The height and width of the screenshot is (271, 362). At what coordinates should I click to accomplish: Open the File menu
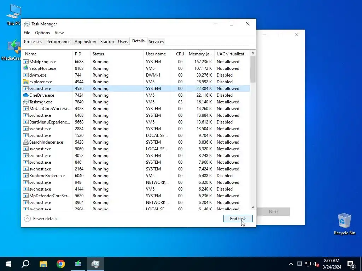27,33
